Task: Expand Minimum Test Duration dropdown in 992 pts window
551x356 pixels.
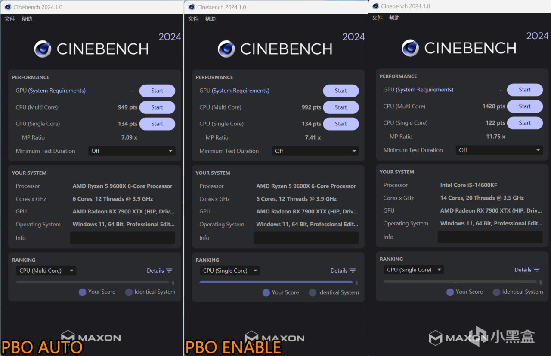Action: (x=316, y=151)
